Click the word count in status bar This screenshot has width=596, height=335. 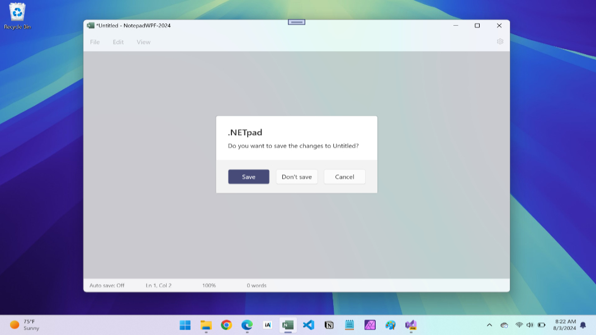257,285
